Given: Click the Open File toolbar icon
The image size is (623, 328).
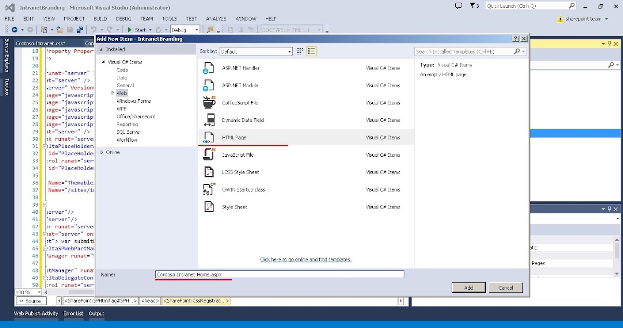Looking at the screenshot, I should click(x=60, y=30).
